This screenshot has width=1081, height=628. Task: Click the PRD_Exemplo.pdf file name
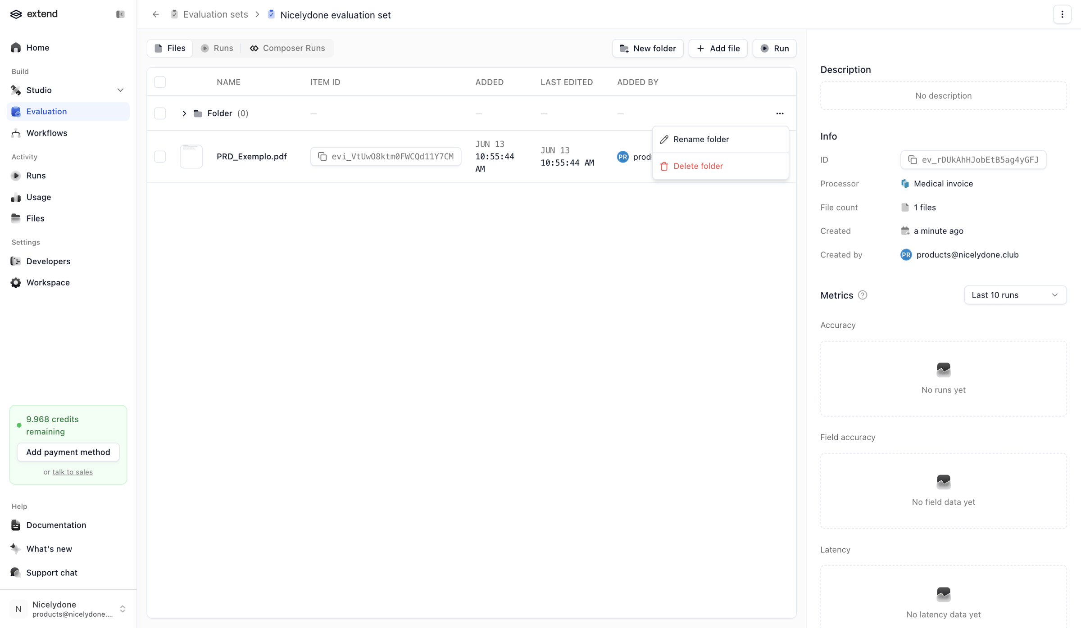pos(252,157)
